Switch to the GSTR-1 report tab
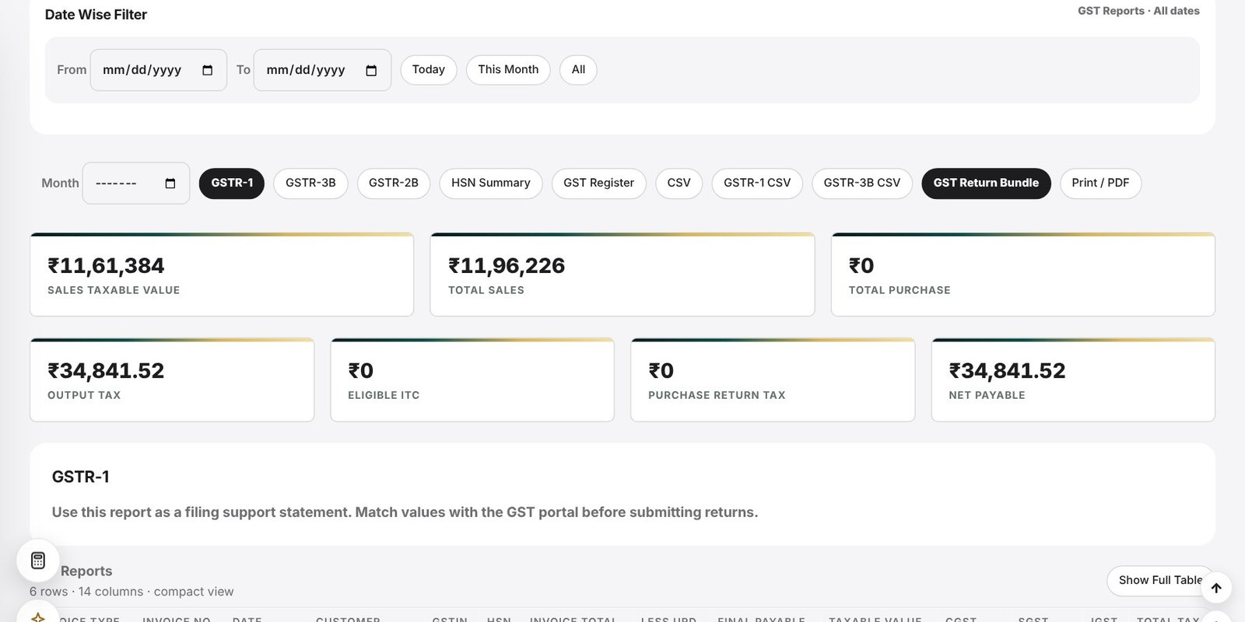The height and width of the screenshot is (622, 1245). click(x=232, y=183)
